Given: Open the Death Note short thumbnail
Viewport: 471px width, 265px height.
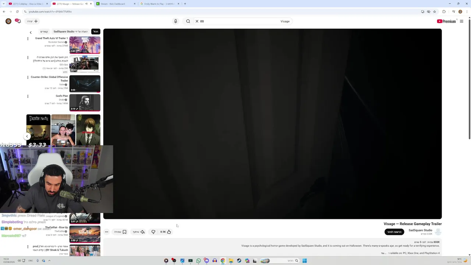Looking at the screenshot, I should pyautogui.click(x=38, y=130).
